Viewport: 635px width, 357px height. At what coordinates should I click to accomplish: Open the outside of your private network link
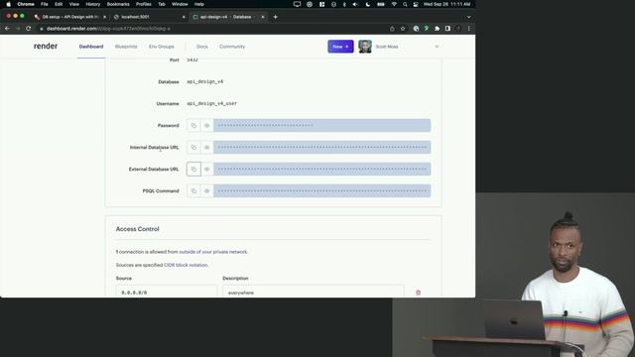[213, 252]
